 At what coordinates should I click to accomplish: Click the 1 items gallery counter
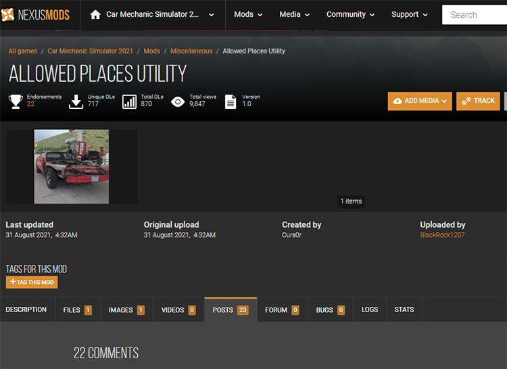click(351, 201)
